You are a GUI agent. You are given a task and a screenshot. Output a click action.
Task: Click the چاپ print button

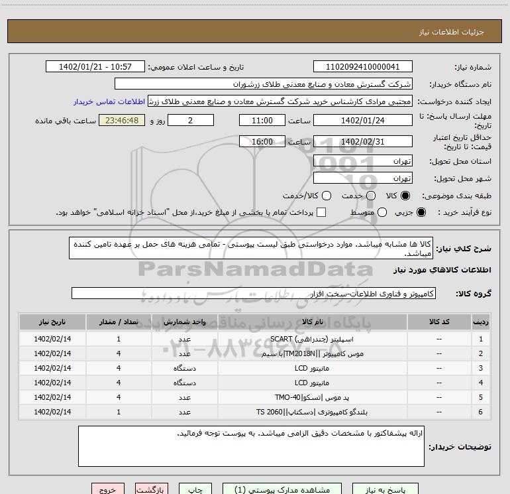(195, 490)
